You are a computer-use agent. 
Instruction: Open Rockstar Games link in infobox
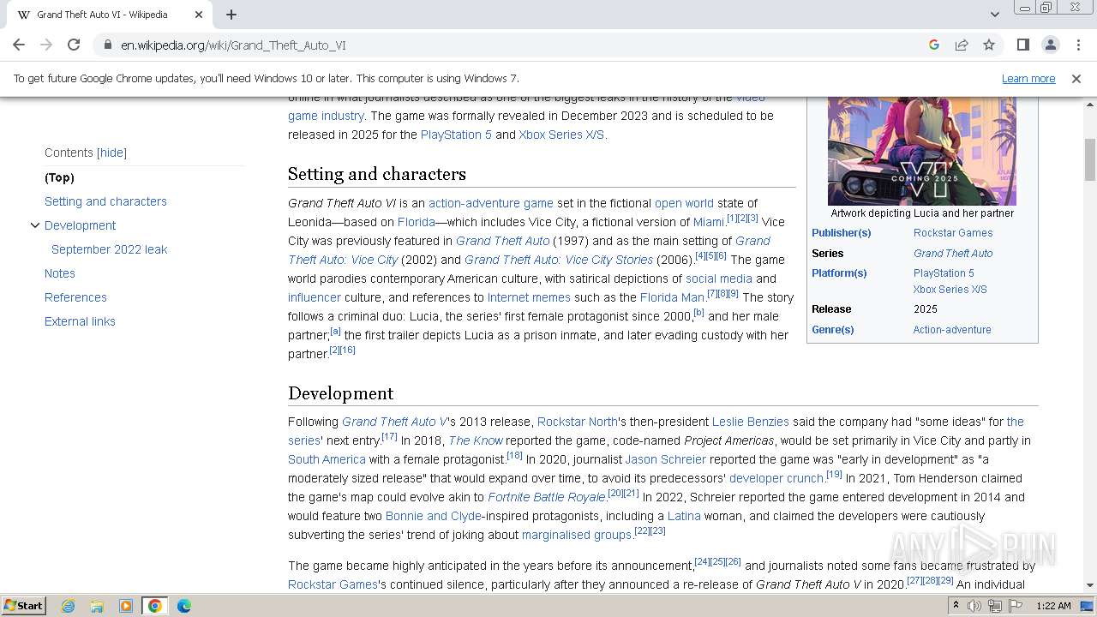953,233
